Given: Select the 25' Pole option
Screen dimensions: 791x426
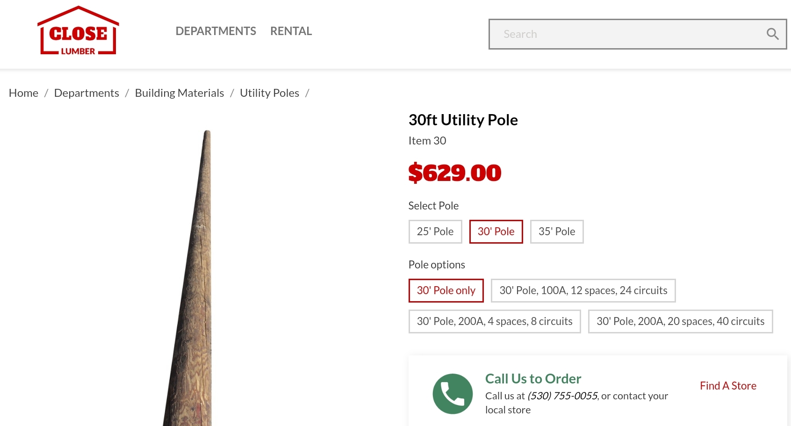Looking at the screenshot, I should pos(435,231).
